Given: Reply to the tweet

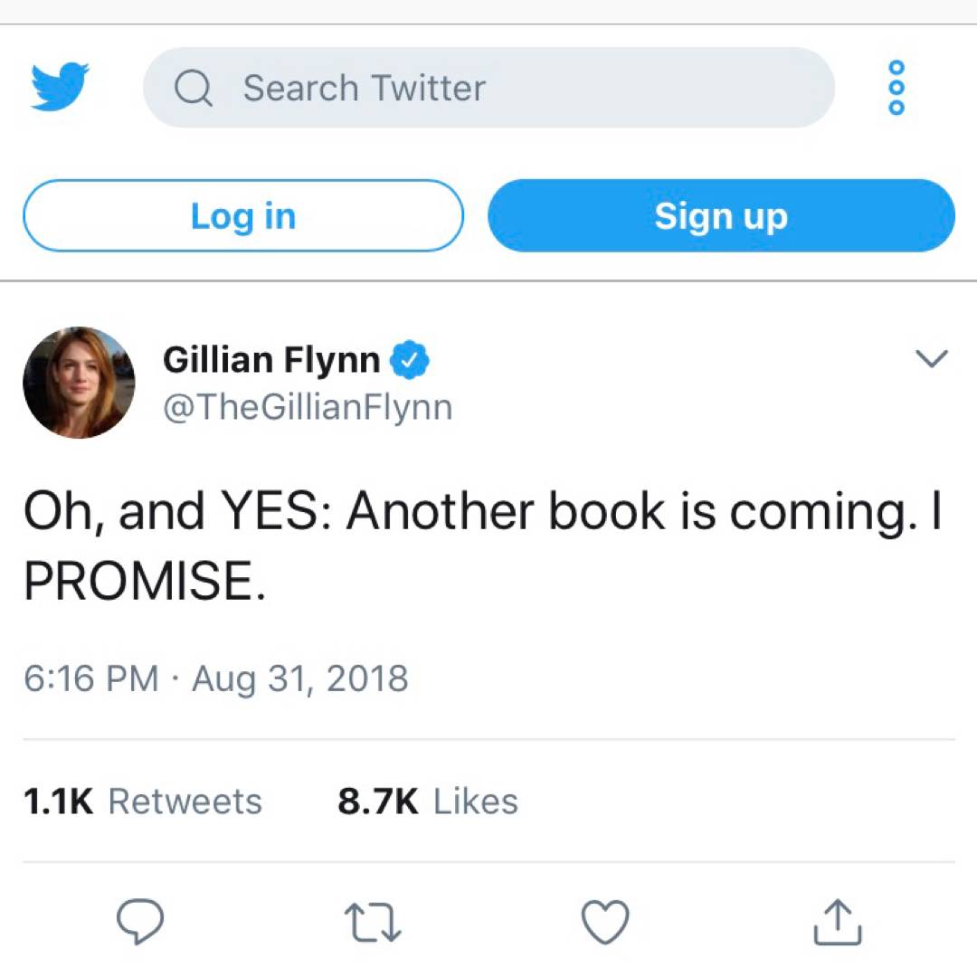Looking at the screenshot, I should [x=140, y=922].
